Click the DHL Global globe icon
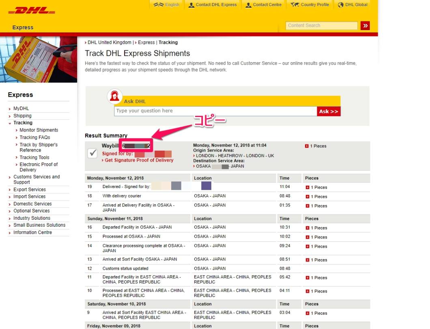 [341, 5]
